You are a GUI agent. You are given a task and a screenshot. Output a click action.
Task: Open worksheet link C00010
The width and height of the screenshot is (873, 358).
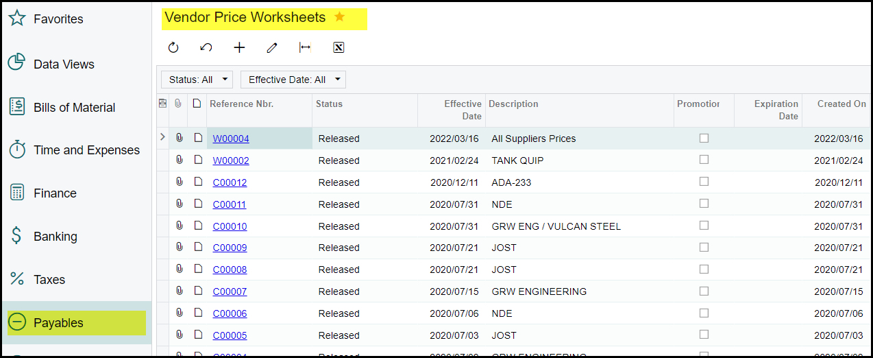point(230,226)
